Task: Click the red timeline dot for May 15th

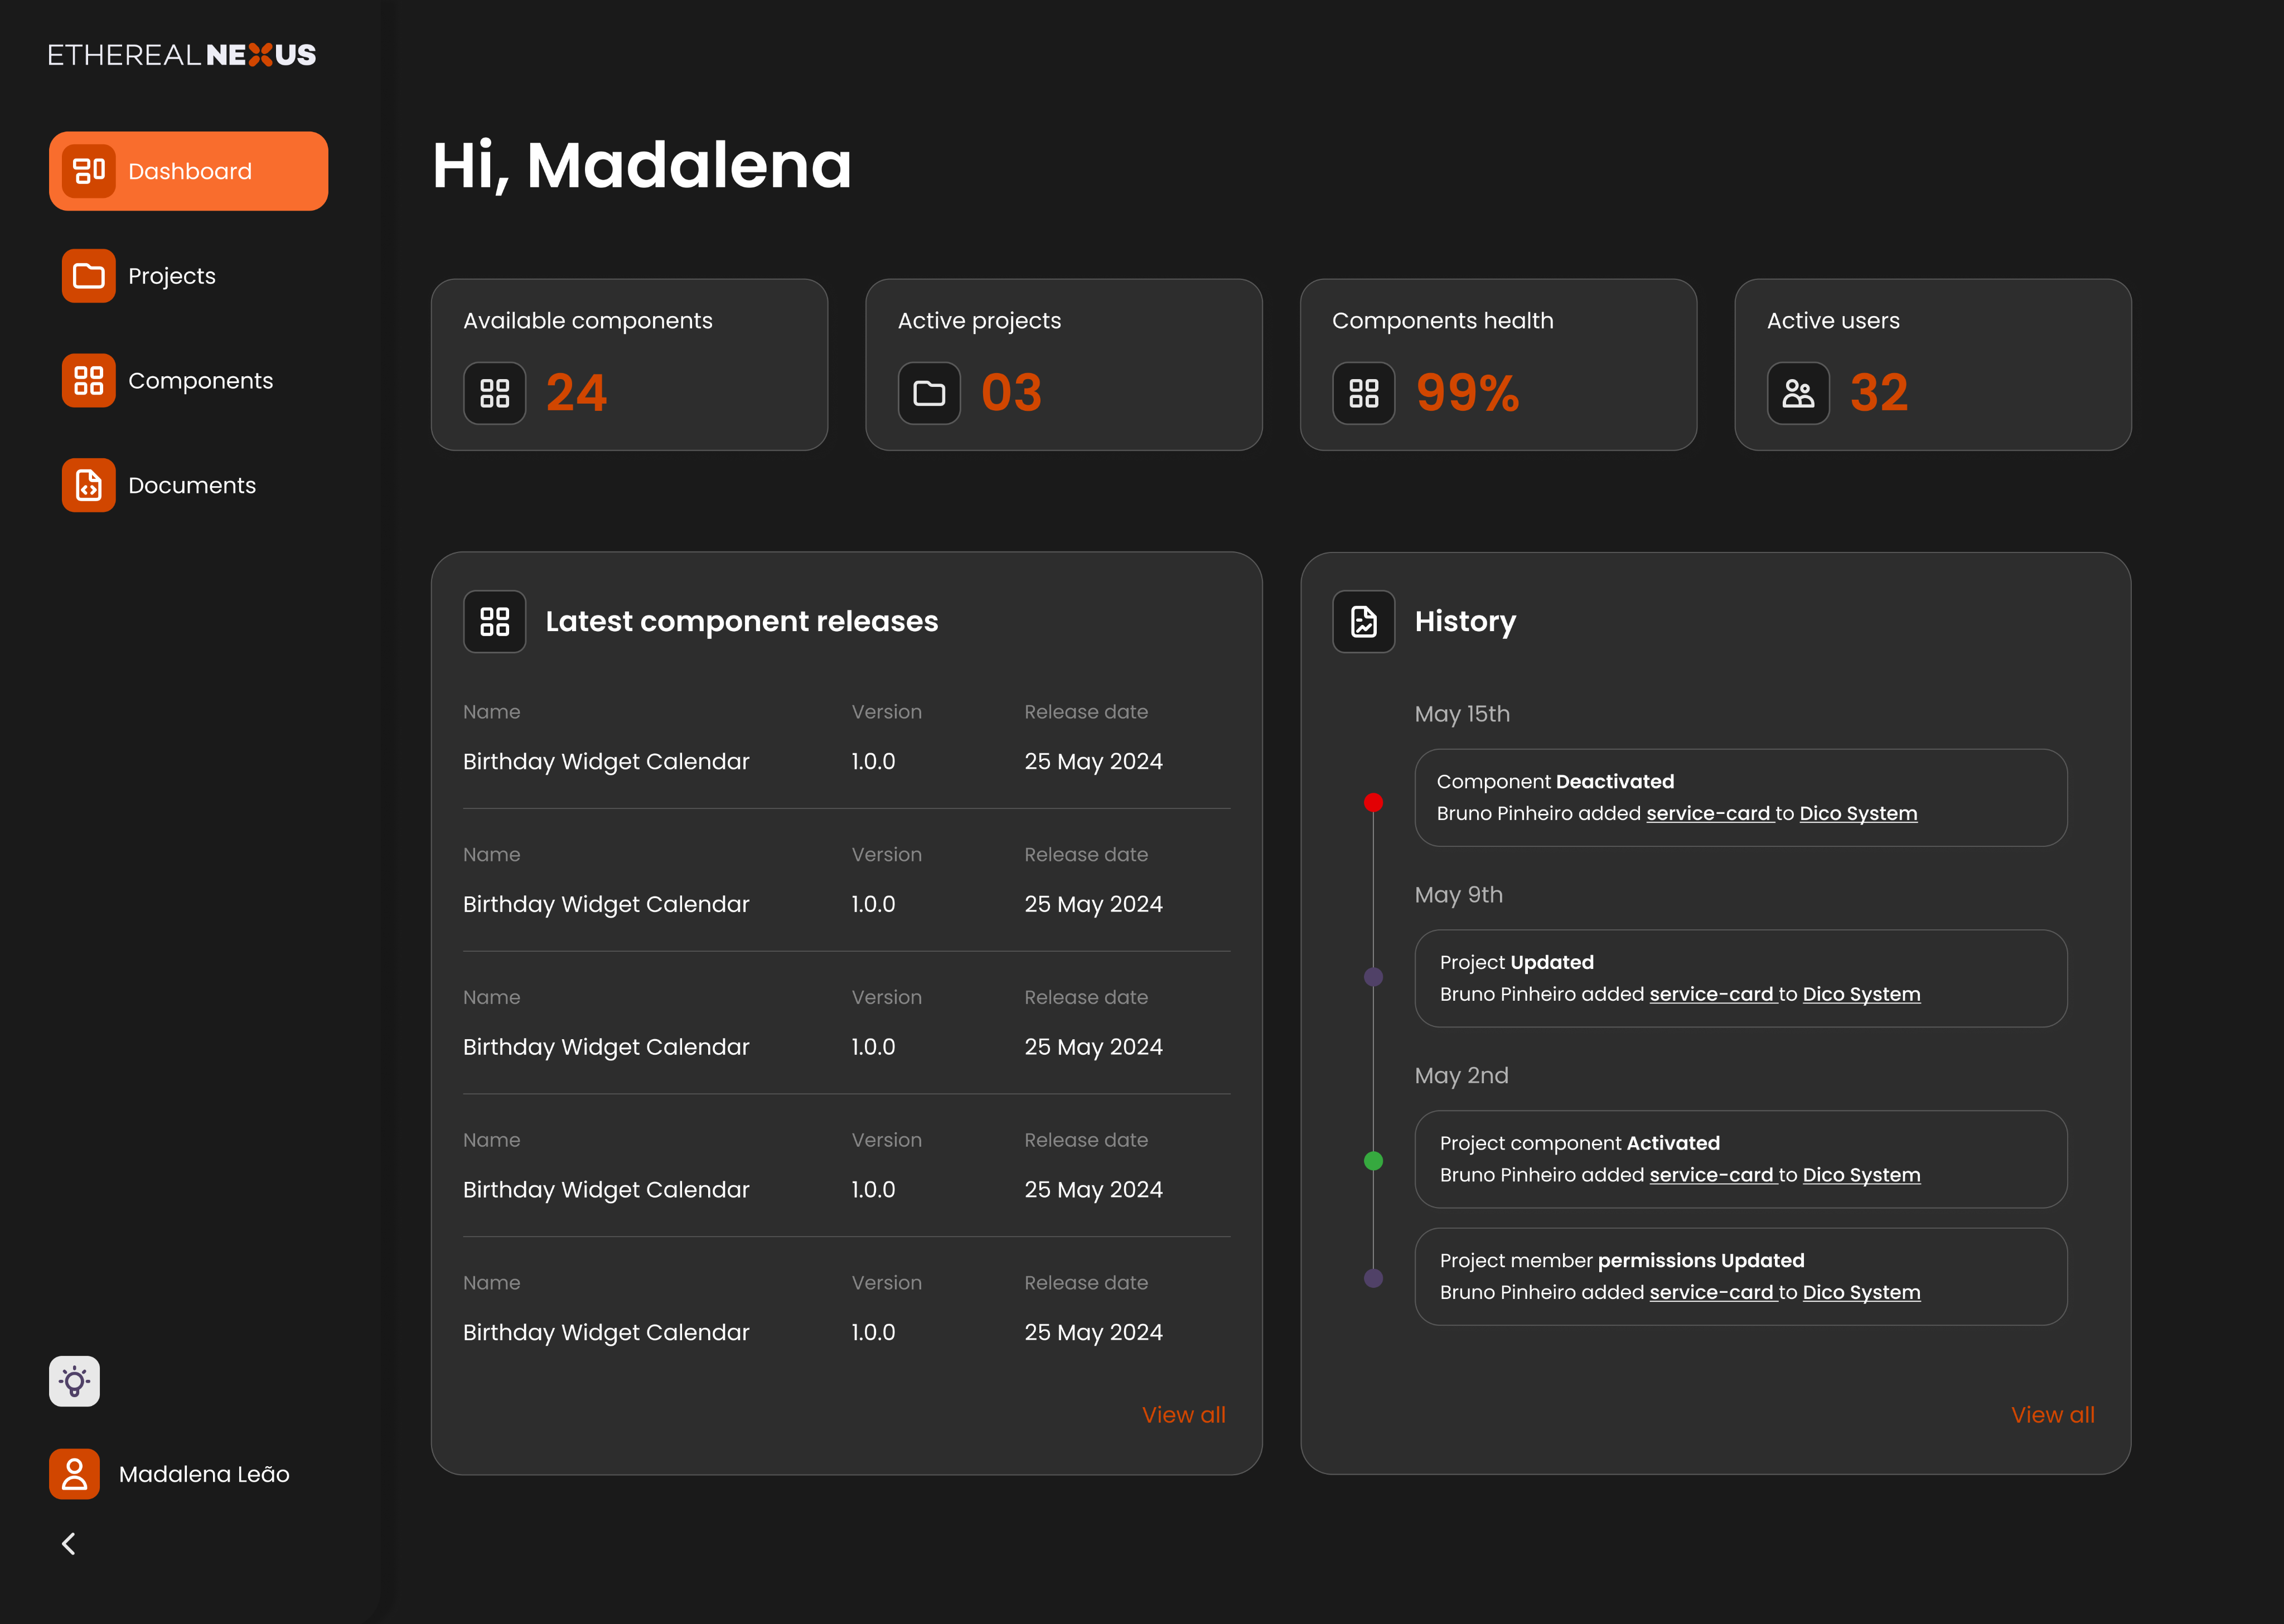Action: [x=1374, y=803]
